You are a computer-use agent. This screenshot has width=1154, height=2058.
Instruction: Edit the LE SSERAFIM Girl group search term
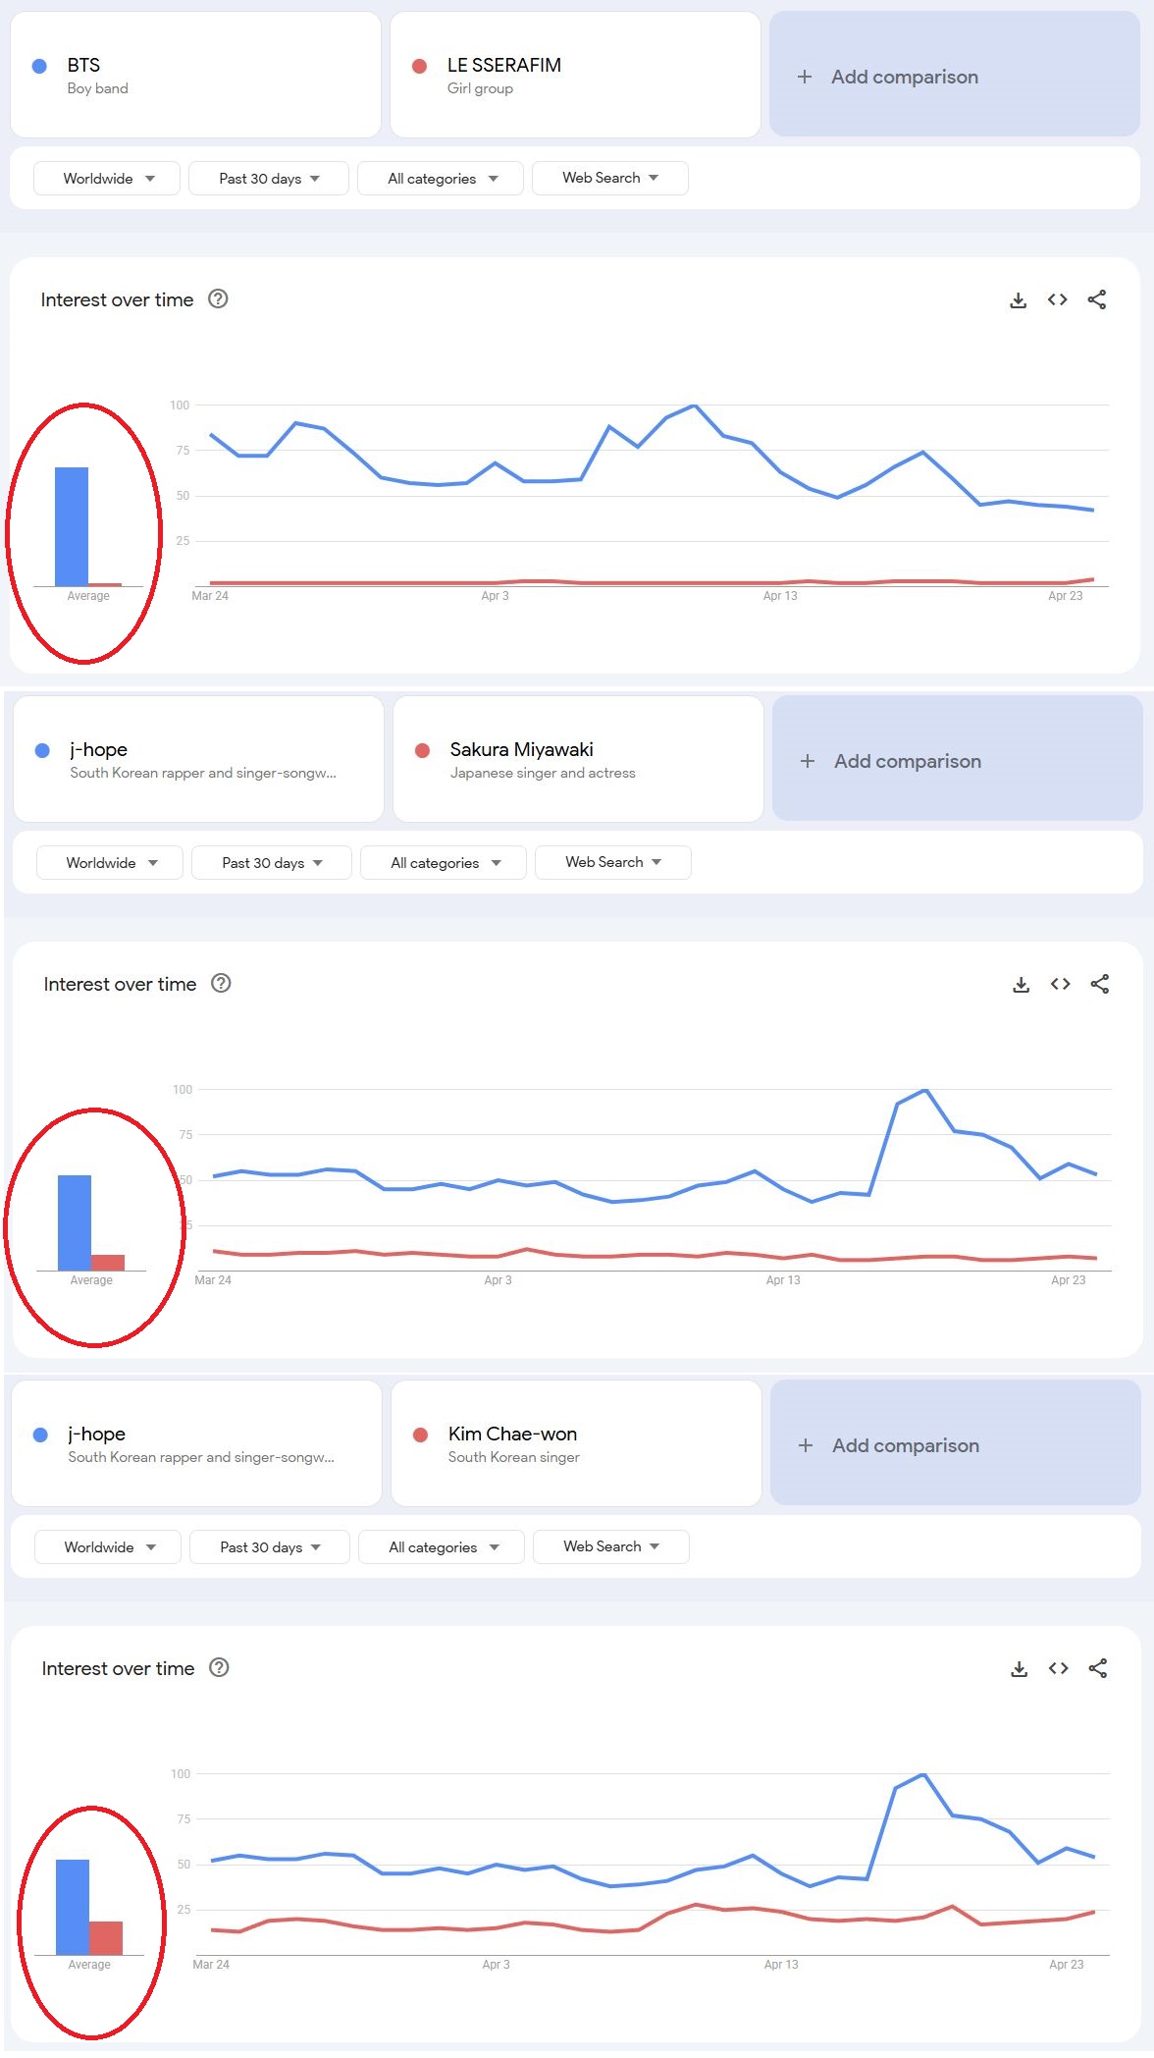[x=575, y=75]
